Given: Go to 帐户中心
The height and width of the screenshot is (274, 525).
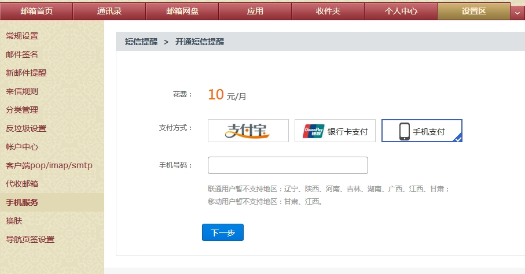Looking at the screenshot, I should pyautogui.click(x=22, y=146).
